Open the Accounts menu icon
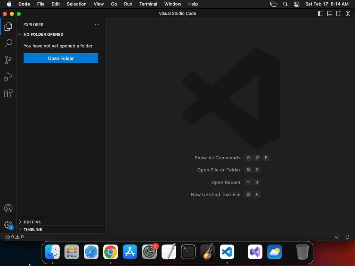Viewport: 355px width, 266px height. (8, 208)
